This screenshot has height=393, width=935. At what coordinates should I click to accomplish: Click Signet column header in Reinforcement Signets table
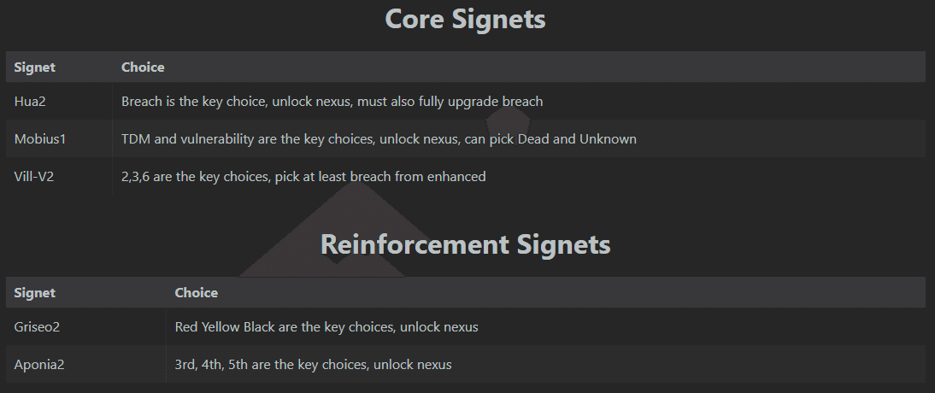pos(35,293)
